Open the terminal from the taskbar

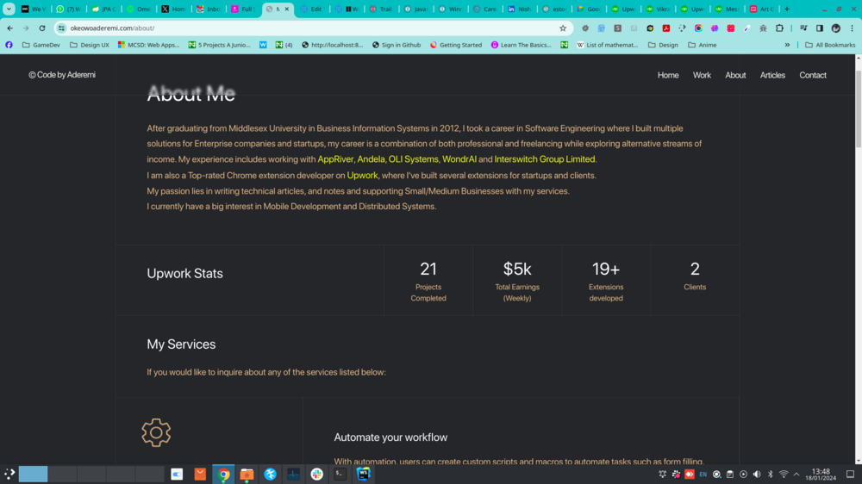(340, 474)
